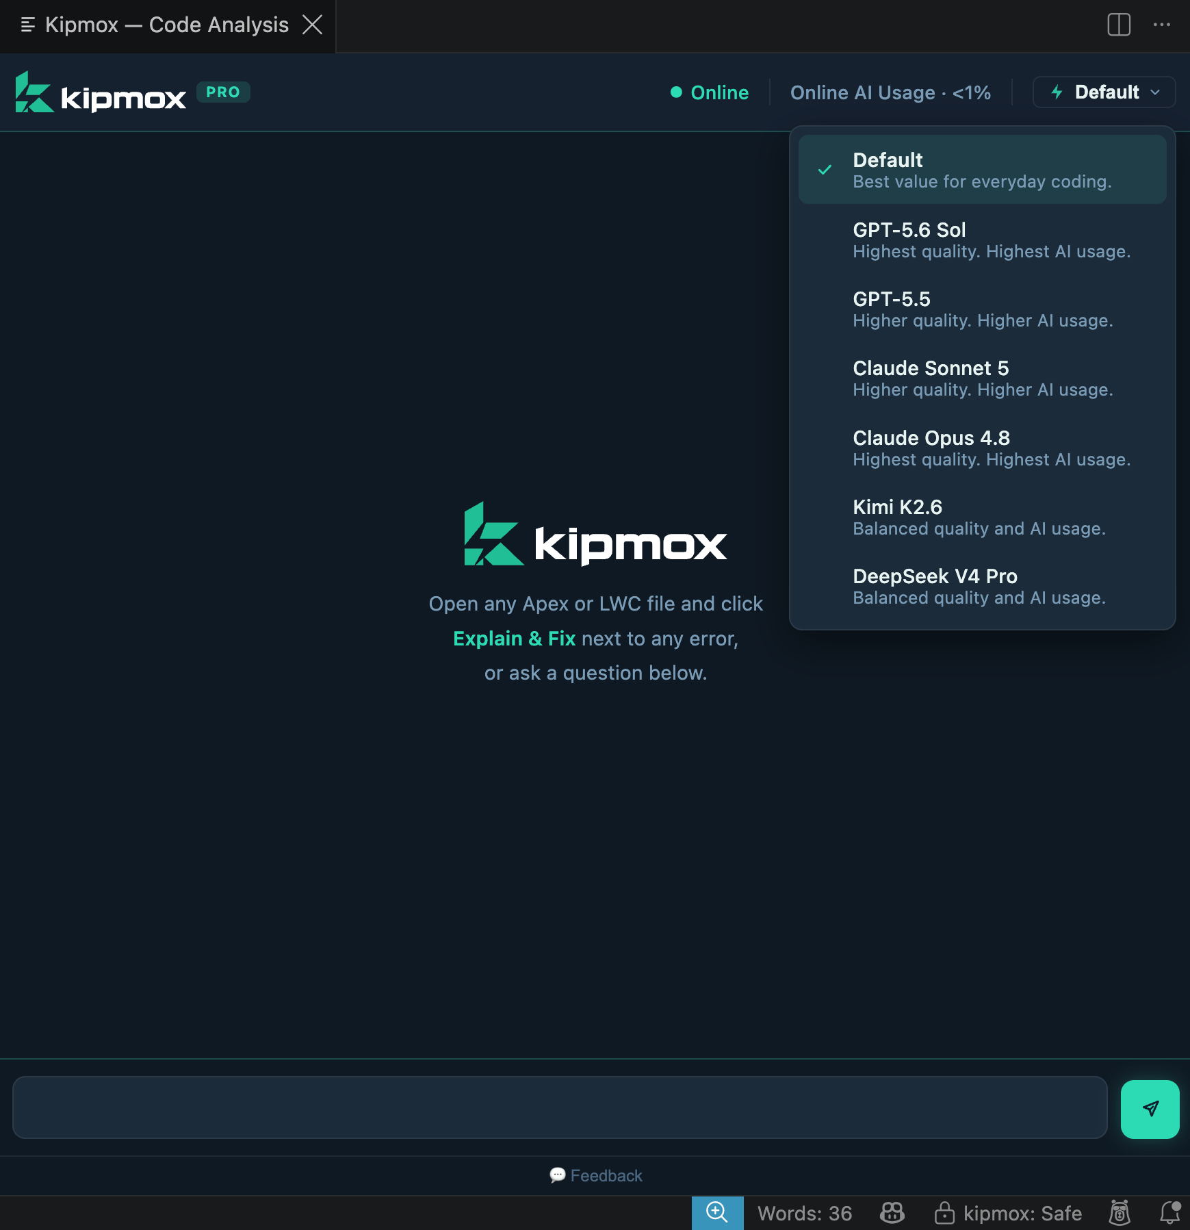Click the zoom magnifier status bar icon
Screen dimensions: 1190x1230
717,1213
